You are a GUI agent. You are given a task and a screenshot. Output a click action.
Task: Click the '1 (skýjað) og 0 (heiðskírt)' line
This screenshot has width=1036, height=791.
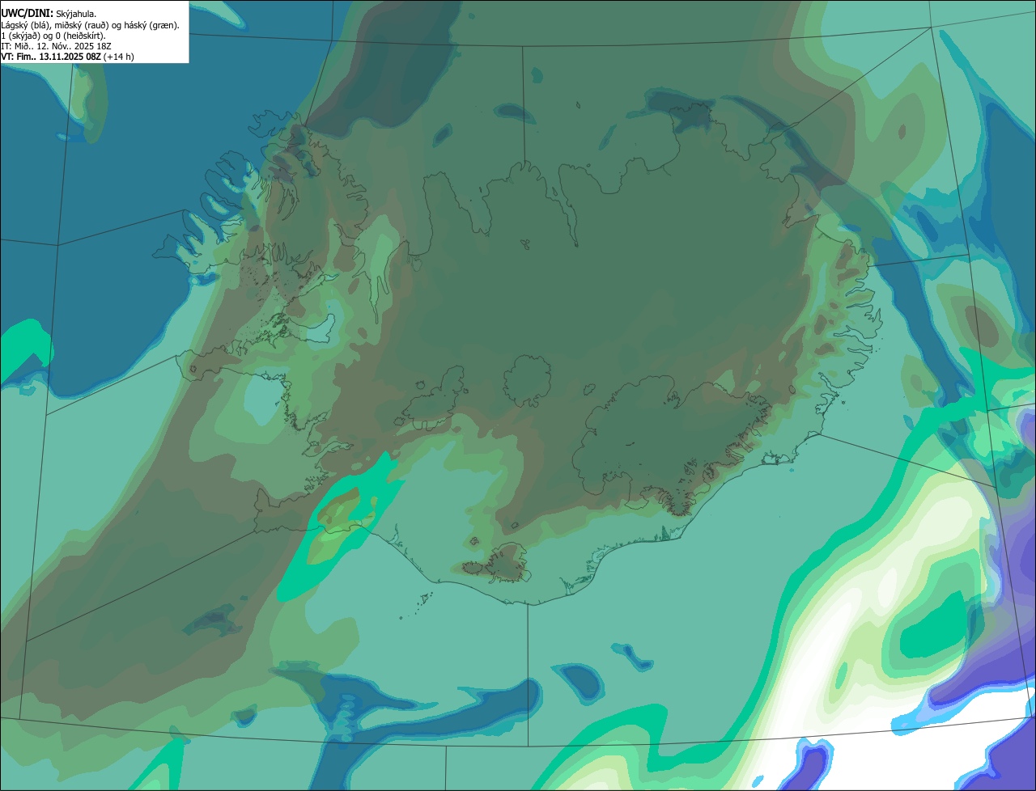(x=53, y=36)
